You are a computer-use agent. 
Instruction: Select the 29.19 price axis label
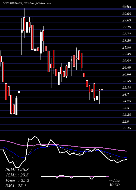(x=126, y=27)
